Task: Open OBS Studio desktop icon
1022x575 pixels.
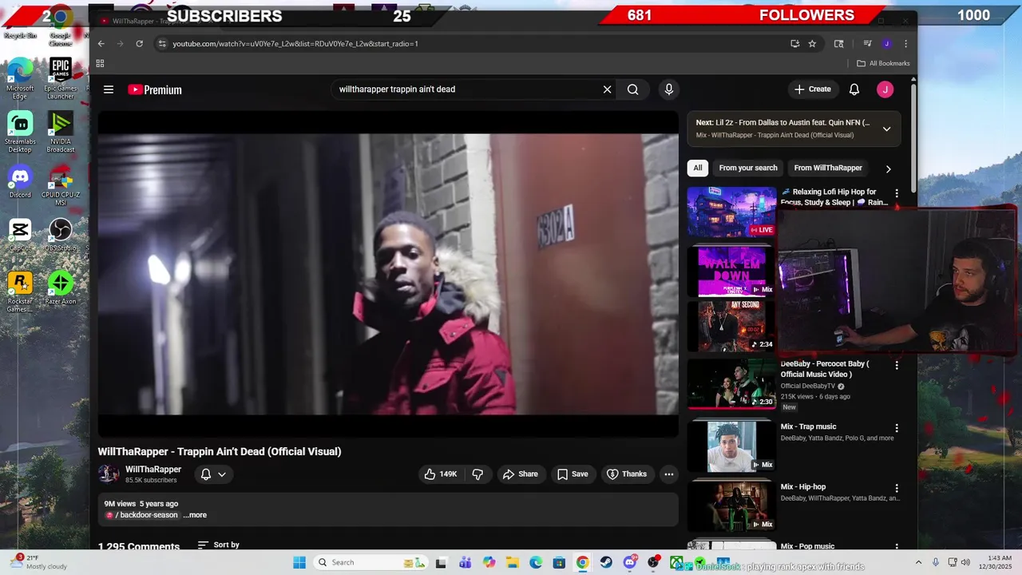Action: pyautogui.click(x=61, y=235)
